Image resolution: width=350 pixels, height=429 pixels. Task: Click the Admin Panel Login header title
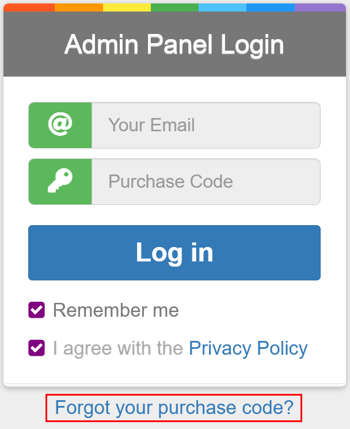tap(174, 44)
